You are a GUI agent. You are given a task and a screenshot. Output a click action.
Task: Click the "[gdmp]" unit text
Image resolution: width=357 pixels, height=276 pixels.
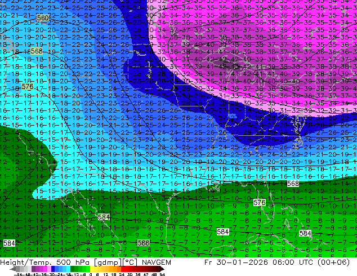pos(107,262)
